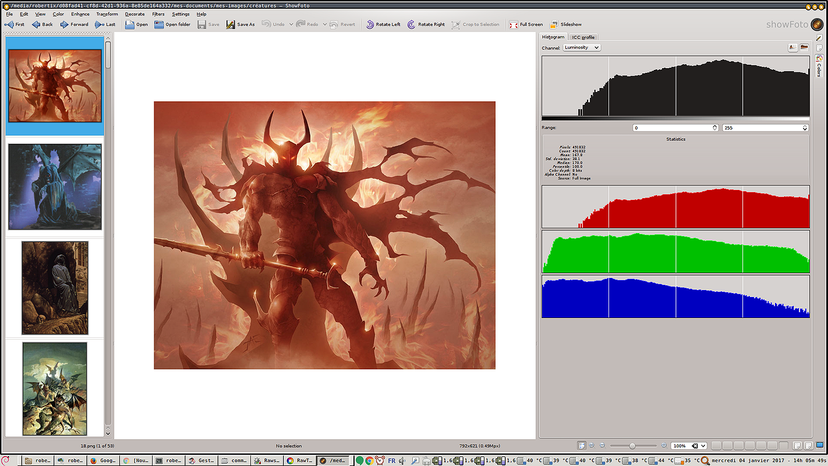The height and width of the screenshot is (466, 828).
Task: Click the zoom out magnifier icon
Action: (602, 446)
